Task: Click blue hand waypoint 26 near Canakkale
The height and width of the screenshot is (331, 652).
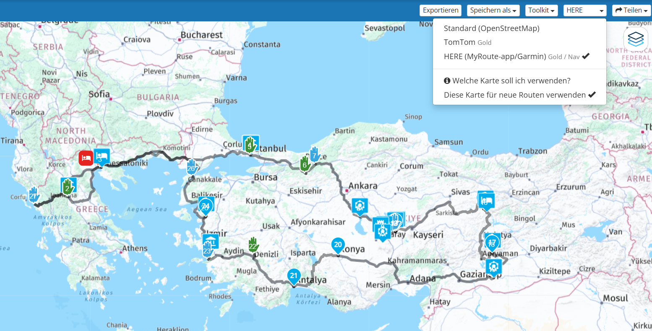Action: pyautogui.click(x=192, y=167)
